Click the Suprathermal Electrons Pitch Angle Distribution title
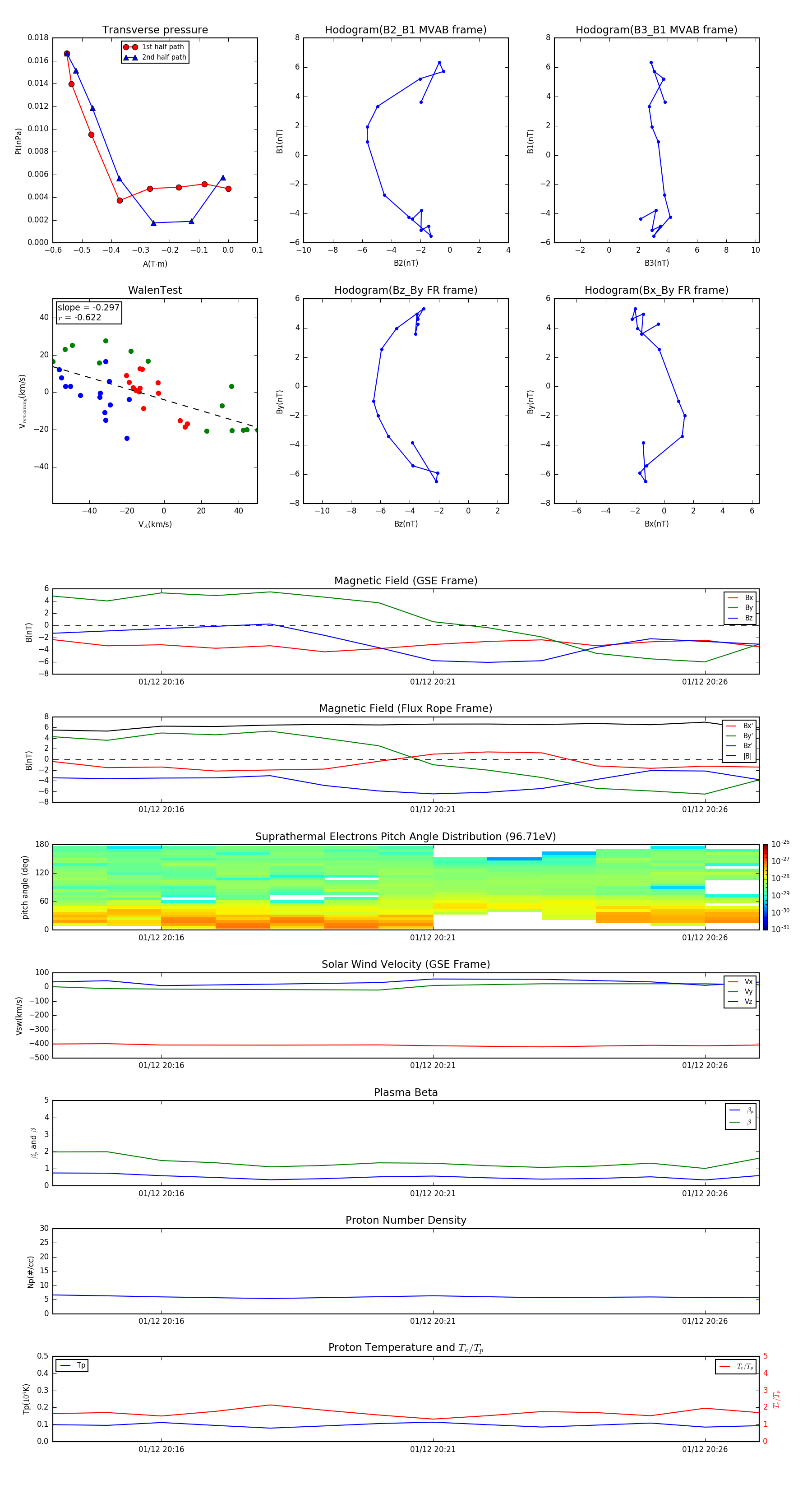812x1489 pixels. (x=406, y=837)
